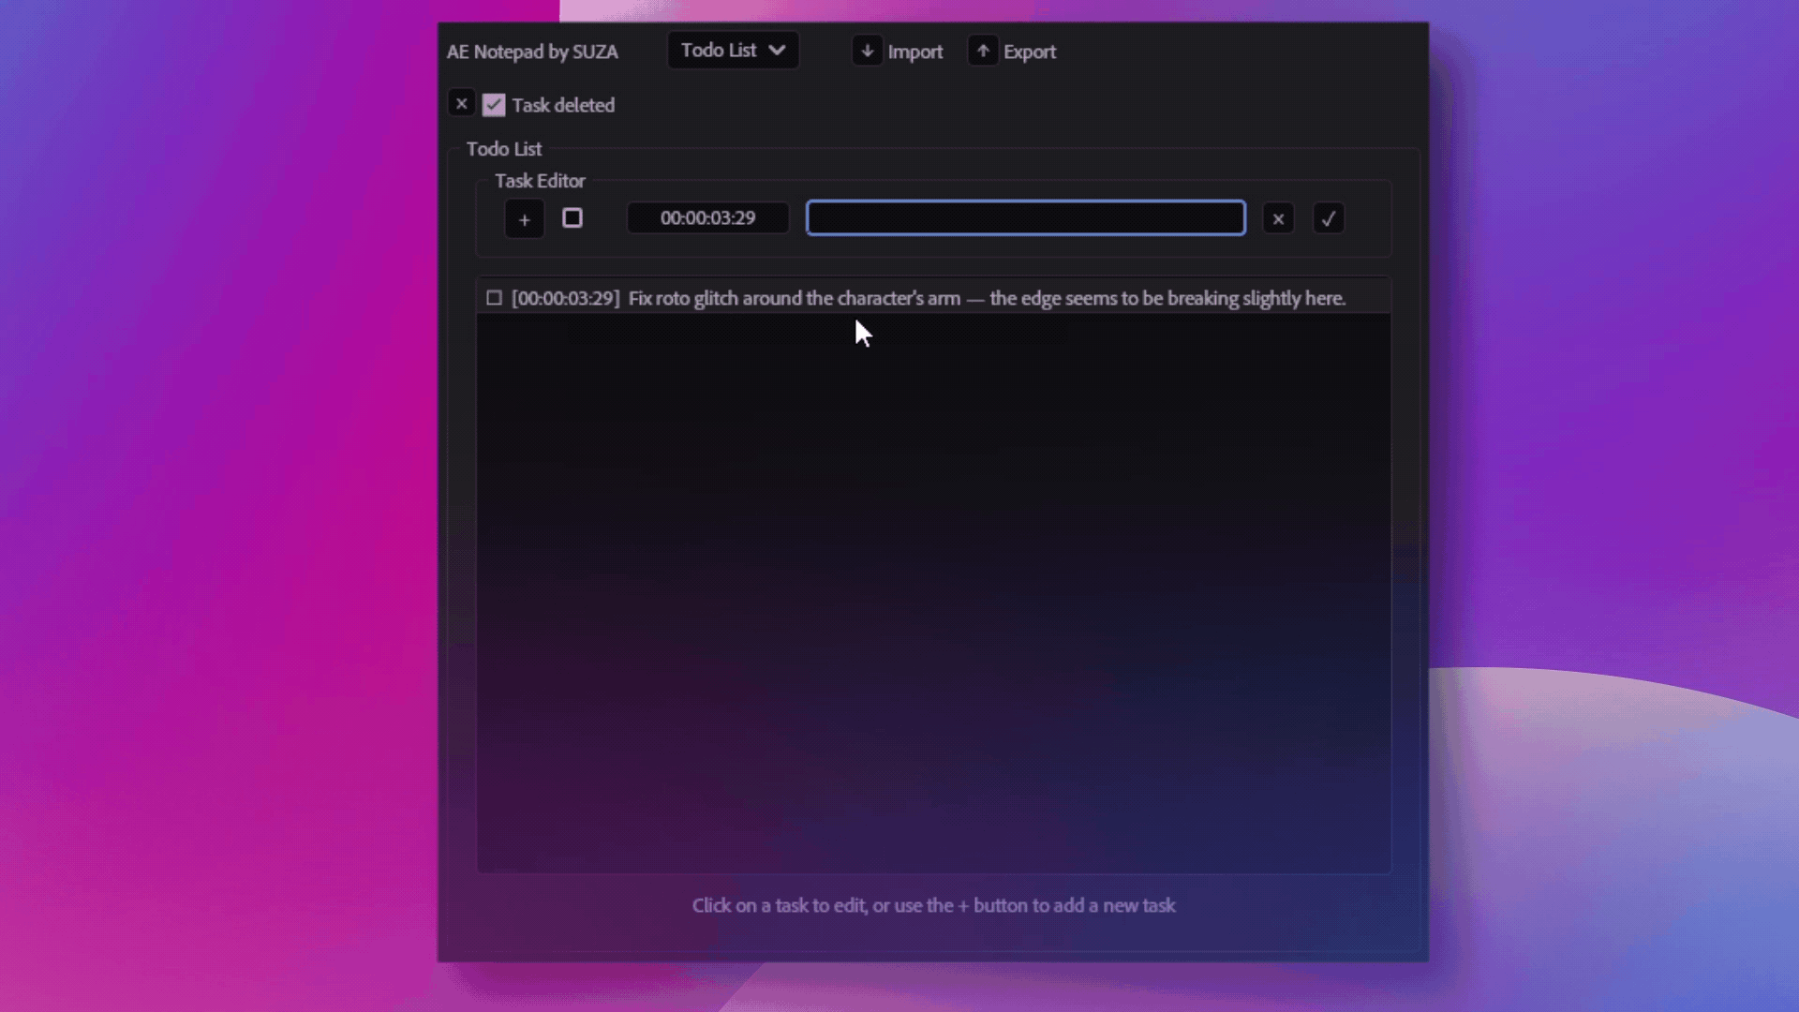Click the Export button
Image resolution: width=1799 pixels, height=1012 pixels.
(x=1013, y=52)
